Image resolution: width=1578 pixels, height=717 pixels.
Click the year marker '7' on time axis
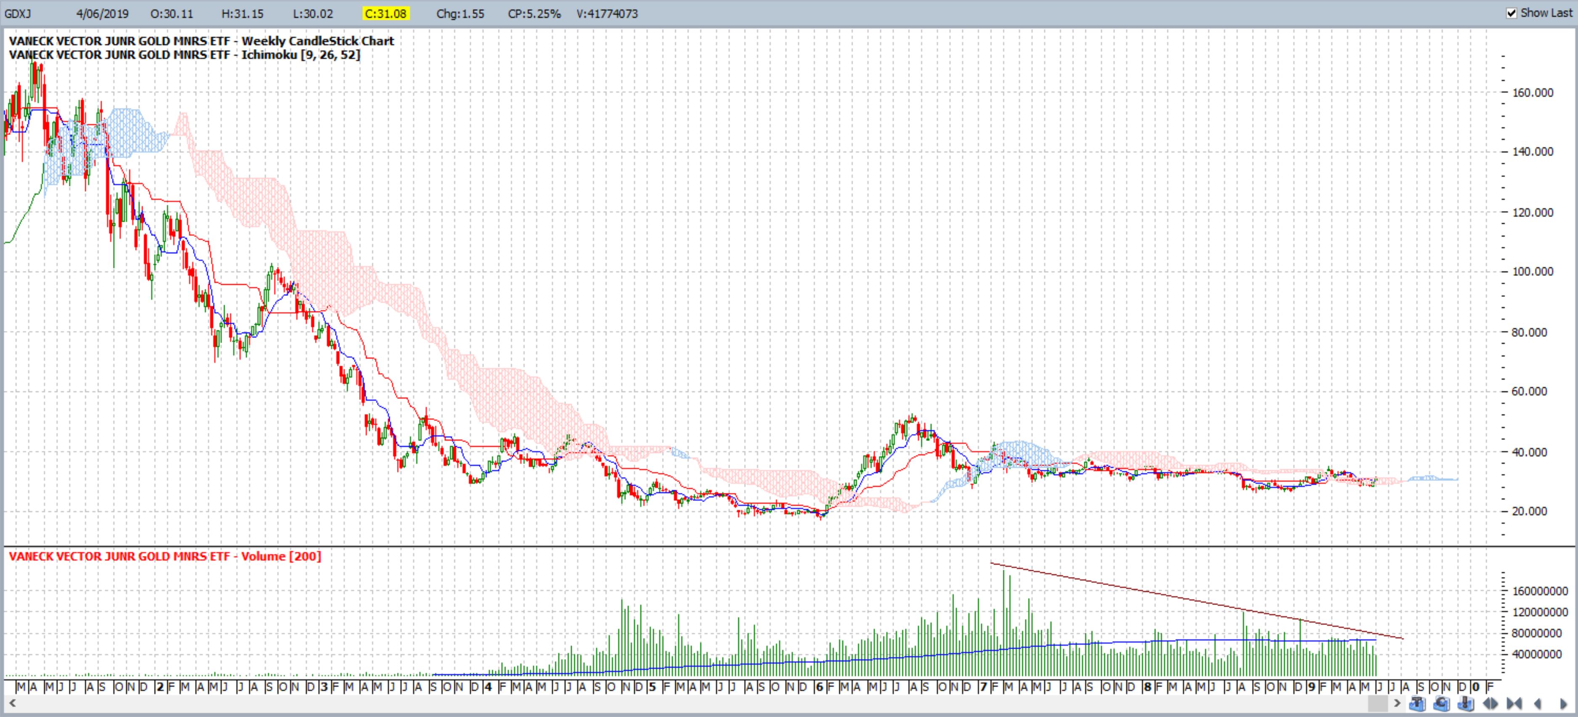click(983, 687)
